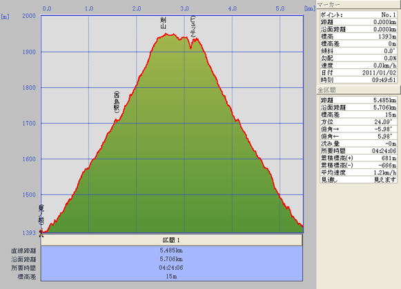Viewport: 401px width, 289px height.
Task: Select the ポイント No. 1 row
Action: pyautogui.click(x=358, y=14)
